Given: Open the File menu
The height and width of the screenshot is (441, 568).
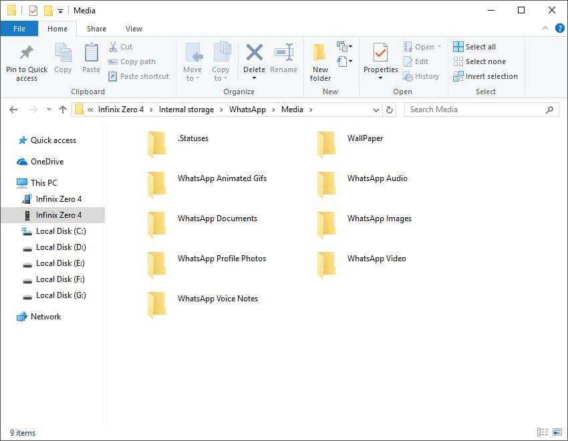Looking at the screenshot, I should [x=19, y=29].
